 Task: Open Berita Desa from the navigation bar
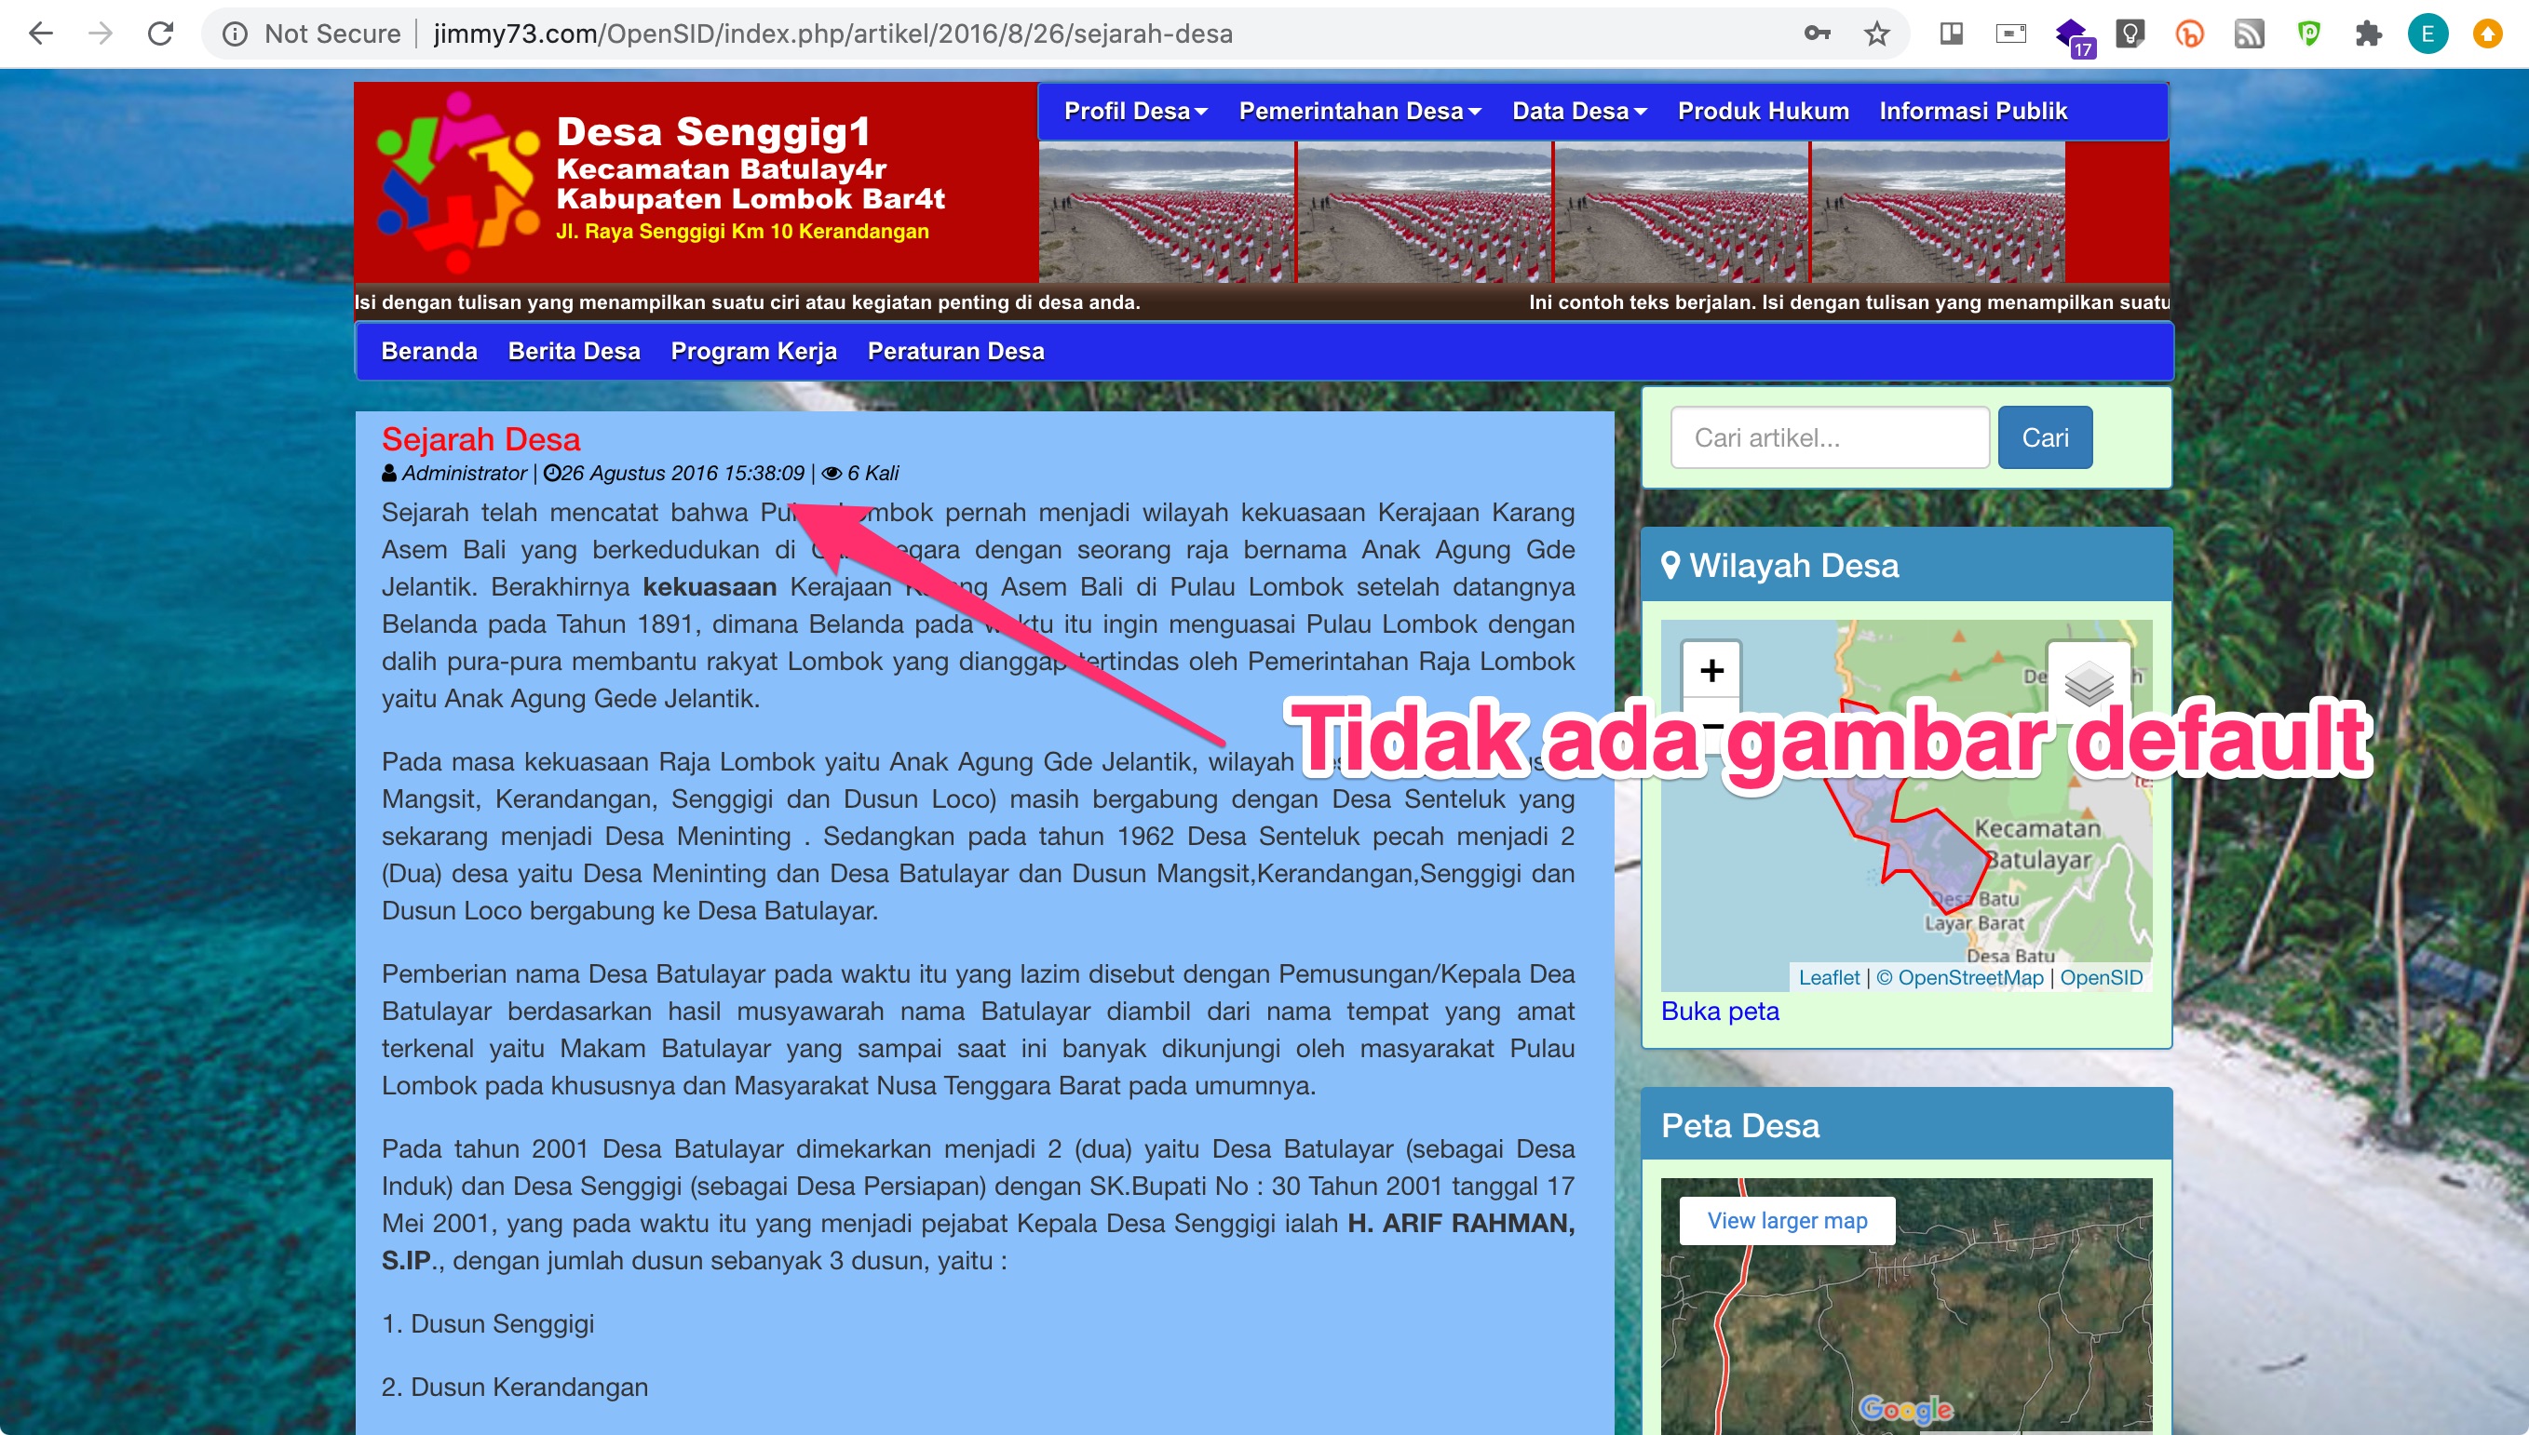point(574,351)
